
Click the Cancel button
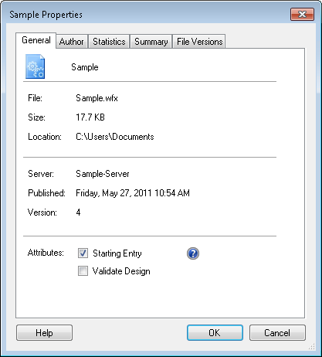[x=277, y=333]
